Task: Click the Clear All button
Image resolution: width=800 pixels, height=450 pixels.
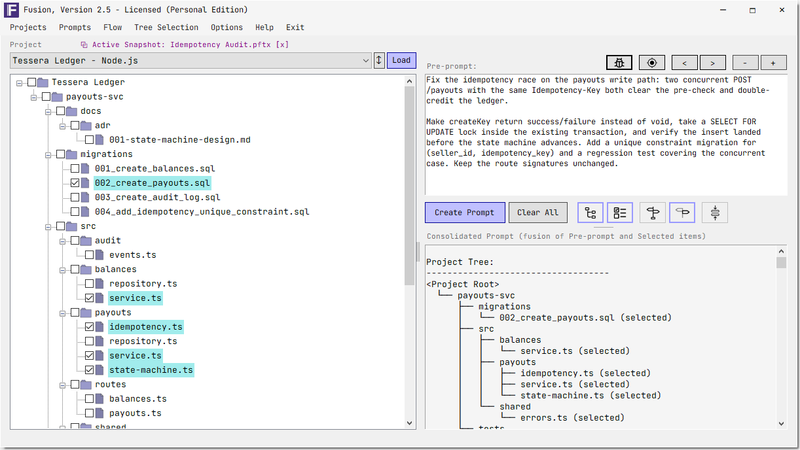Action: click(x=537, y=213)
